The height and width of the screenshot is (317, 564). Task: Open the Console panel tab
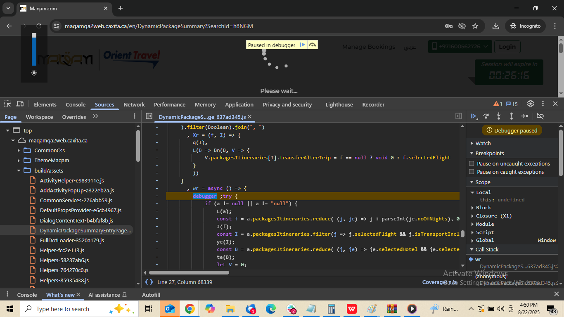pyautogui.click(x=76, y=104)
